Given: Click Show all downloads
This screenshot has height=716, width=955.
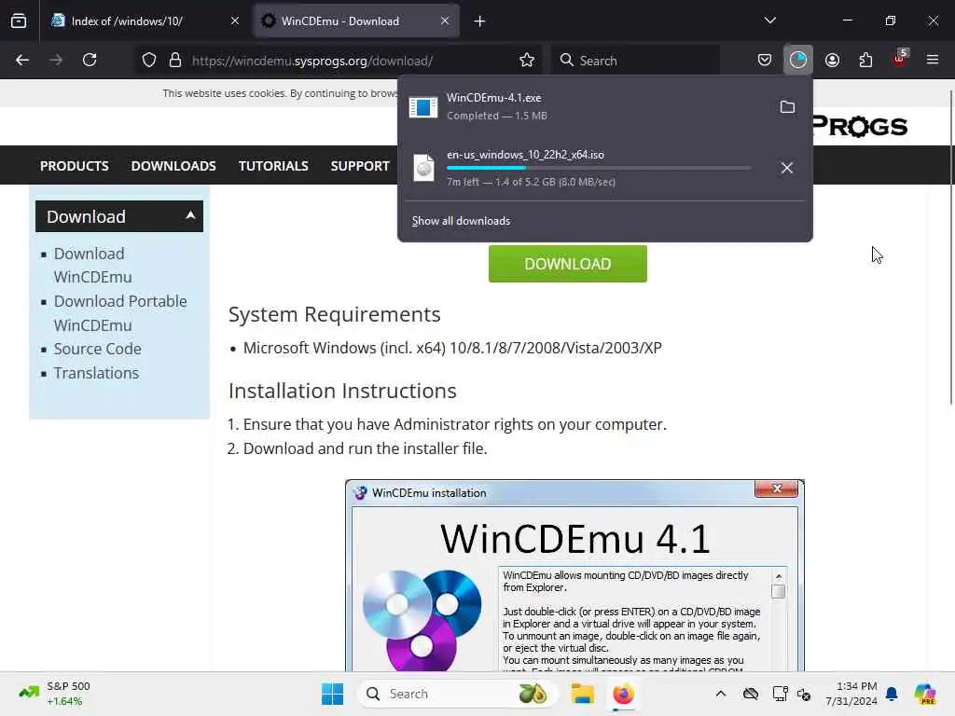Looking at the screenshot, I should (461, 221).
